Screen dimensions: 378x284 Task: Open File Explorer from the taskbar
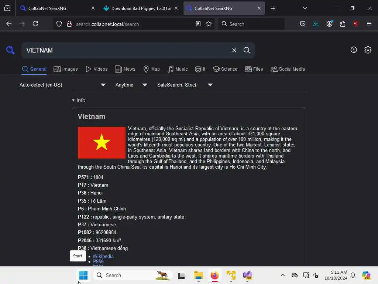tap(199, 275)
